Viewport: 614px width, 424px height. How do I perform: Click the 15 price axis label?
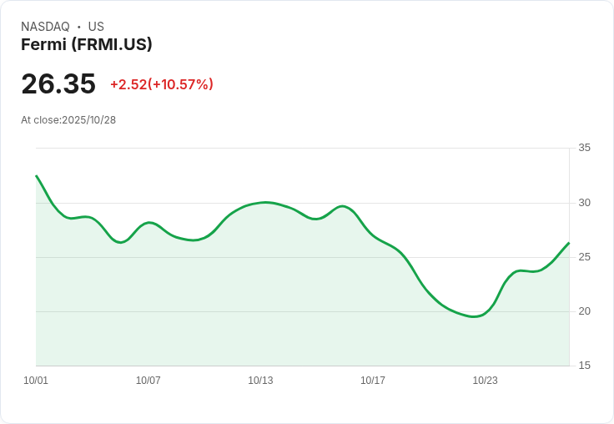point(585,366)
